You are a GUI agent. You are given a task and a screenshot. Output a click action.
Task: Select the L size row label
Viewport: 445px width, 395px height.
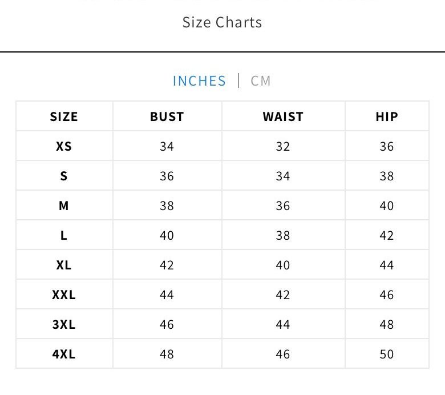tap(64, 236)
